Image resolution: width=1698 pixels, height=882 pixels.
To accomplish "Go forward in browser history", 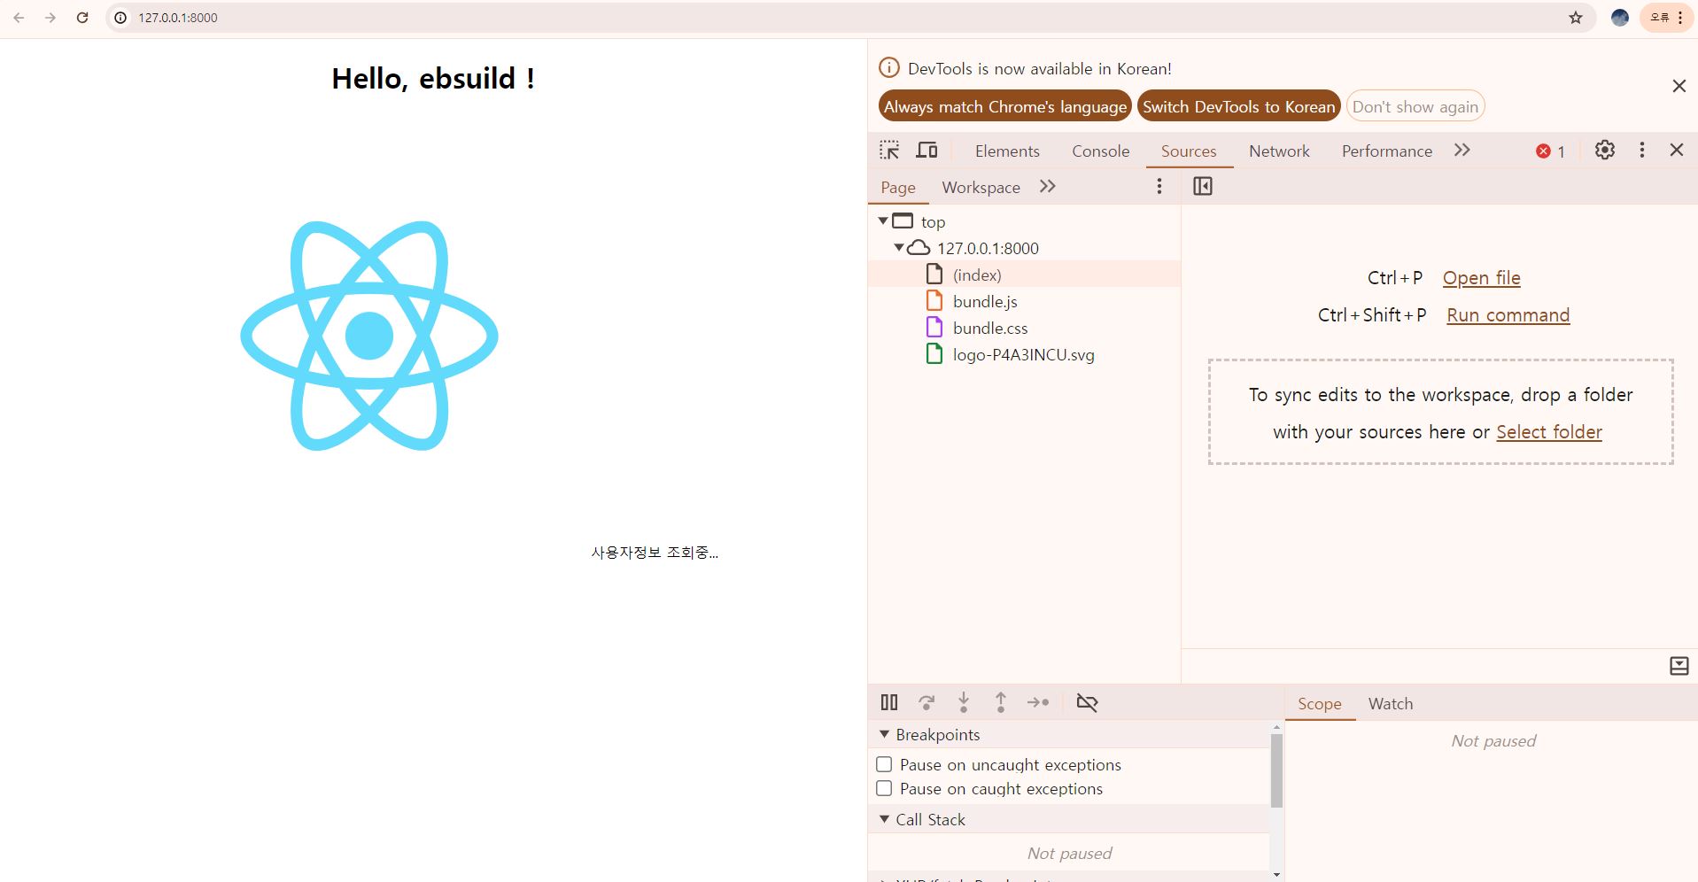I will [50, 18].
